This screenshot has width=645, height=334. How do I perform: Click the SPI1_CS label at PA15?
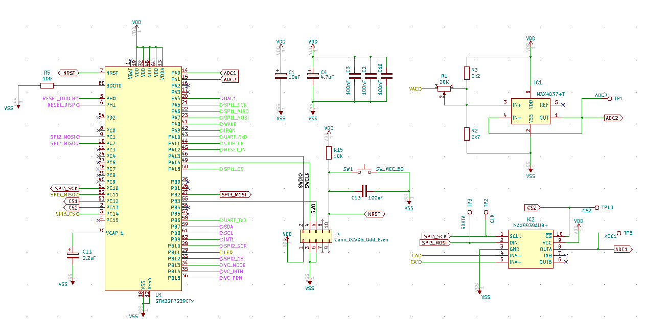coord(232,169)
